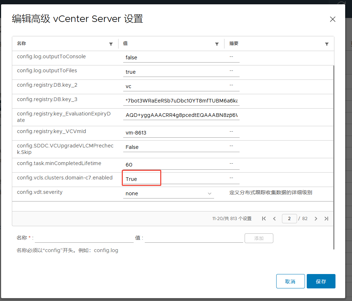Viewport: 352px width, 301px height.
Task: Click the 添加 button
Action: pos(259,238)
